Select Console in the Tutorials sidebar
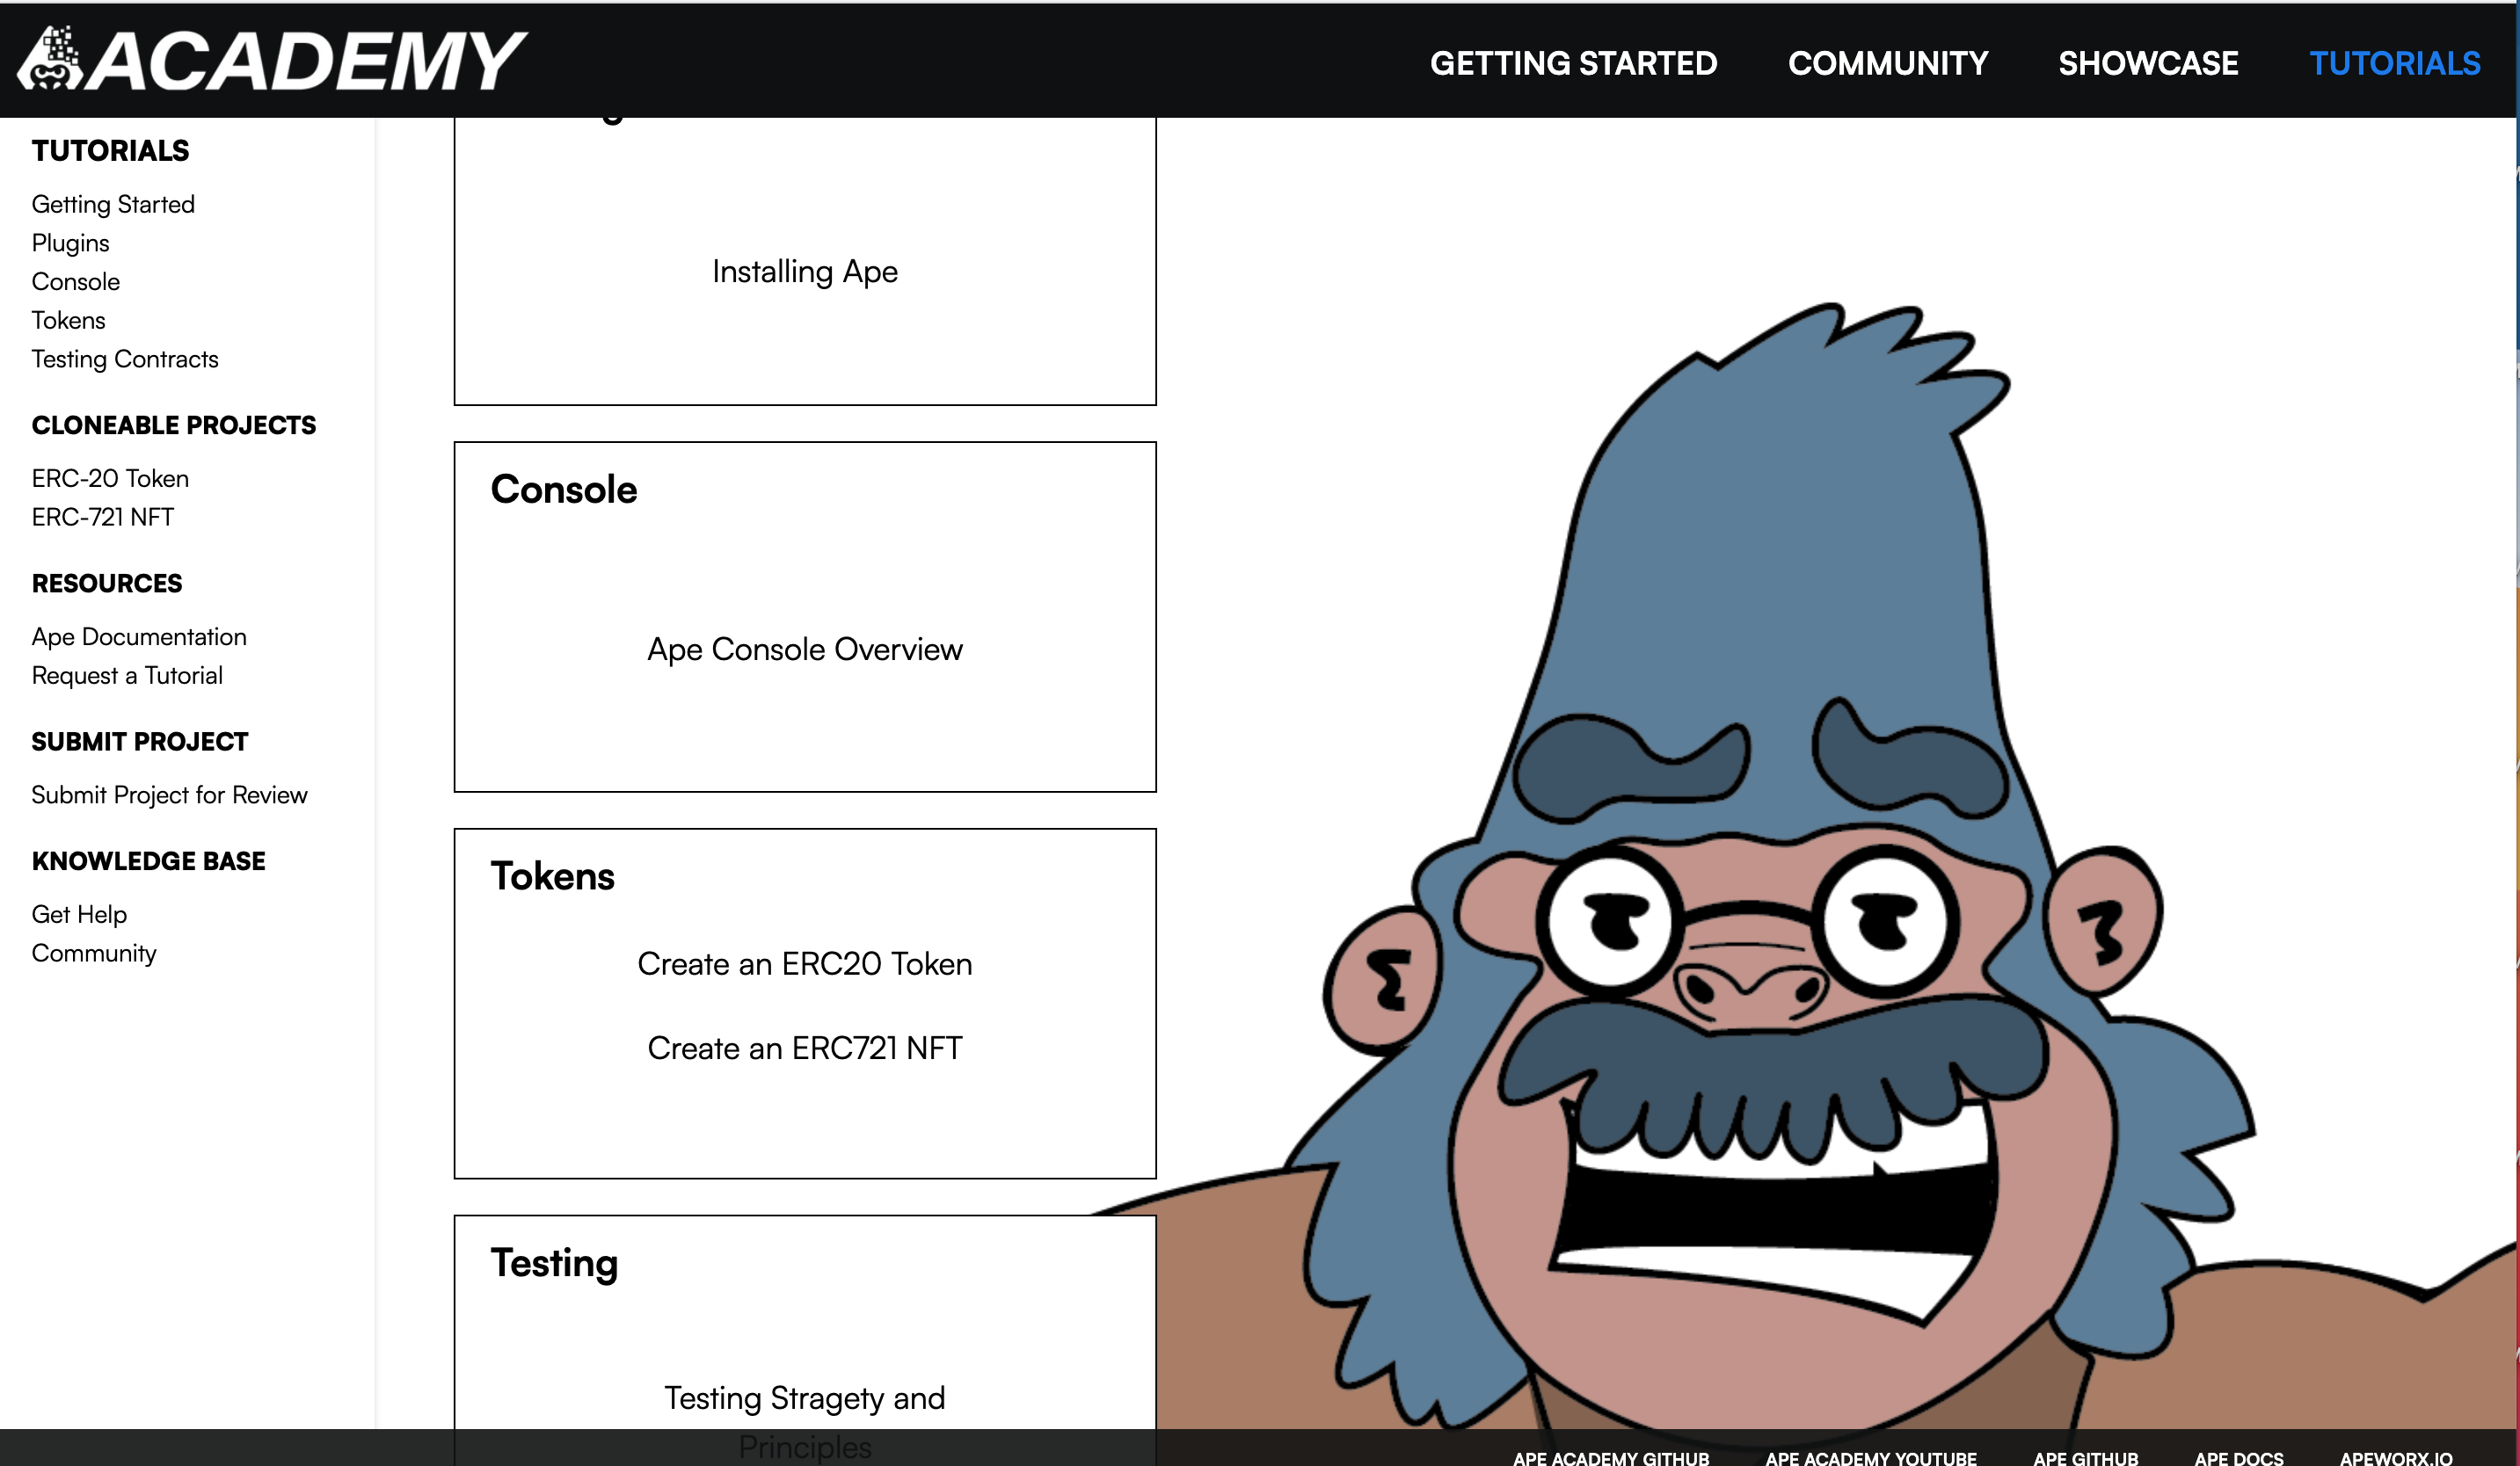 pyautogui.click(x=75, y=282)
